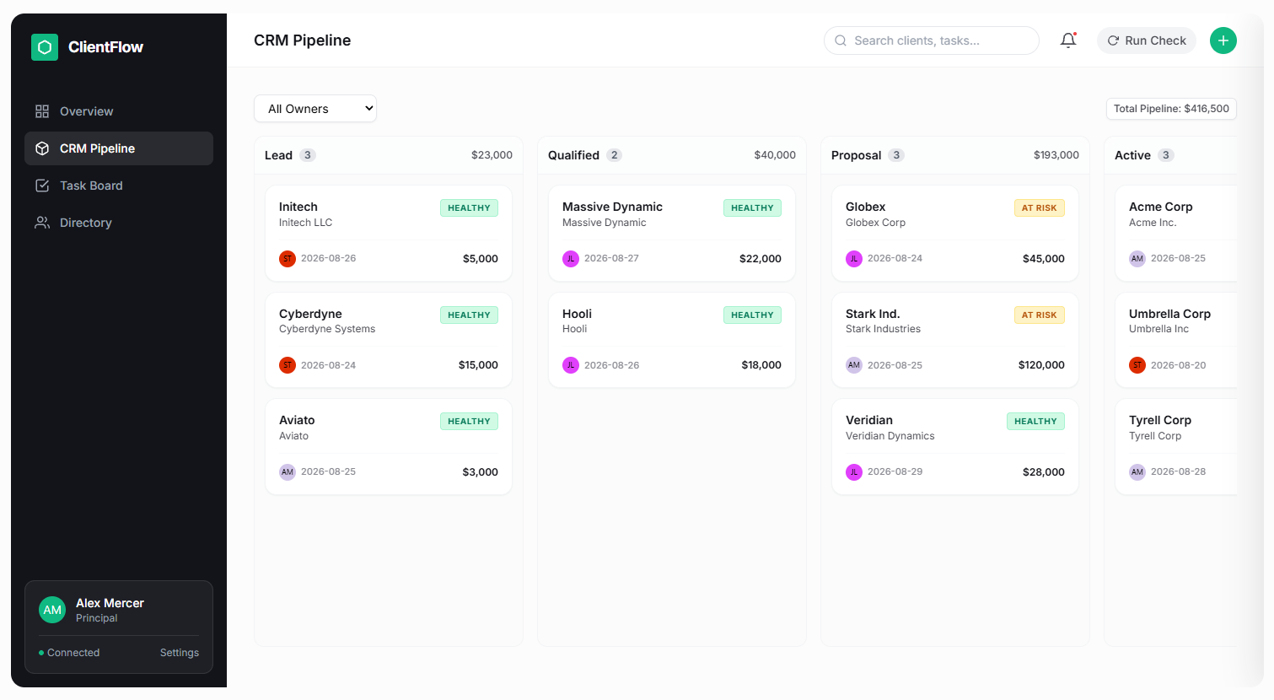1274x700 pixels.
Task: Open the CRM Pipeline menu item
Action: 119,148
